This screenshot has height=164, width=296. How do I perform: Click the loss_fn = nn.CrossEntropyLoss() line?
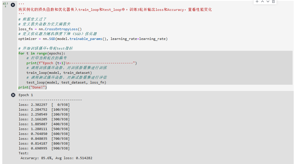[50, 29]
